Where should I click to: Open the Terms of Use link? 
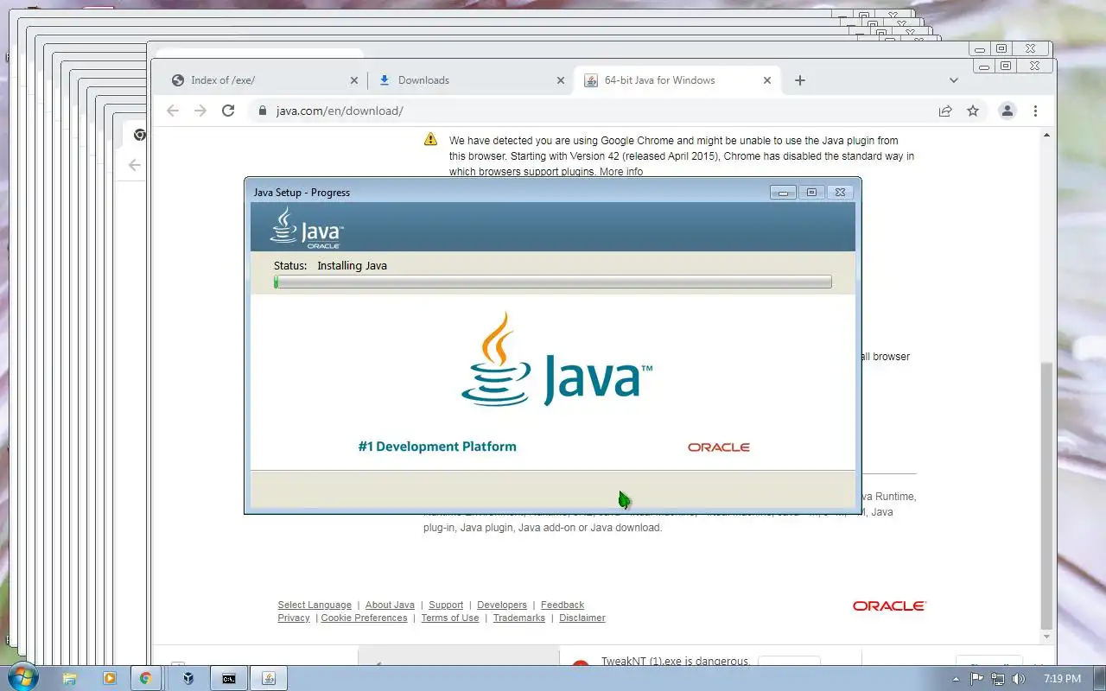pos(450,618)
